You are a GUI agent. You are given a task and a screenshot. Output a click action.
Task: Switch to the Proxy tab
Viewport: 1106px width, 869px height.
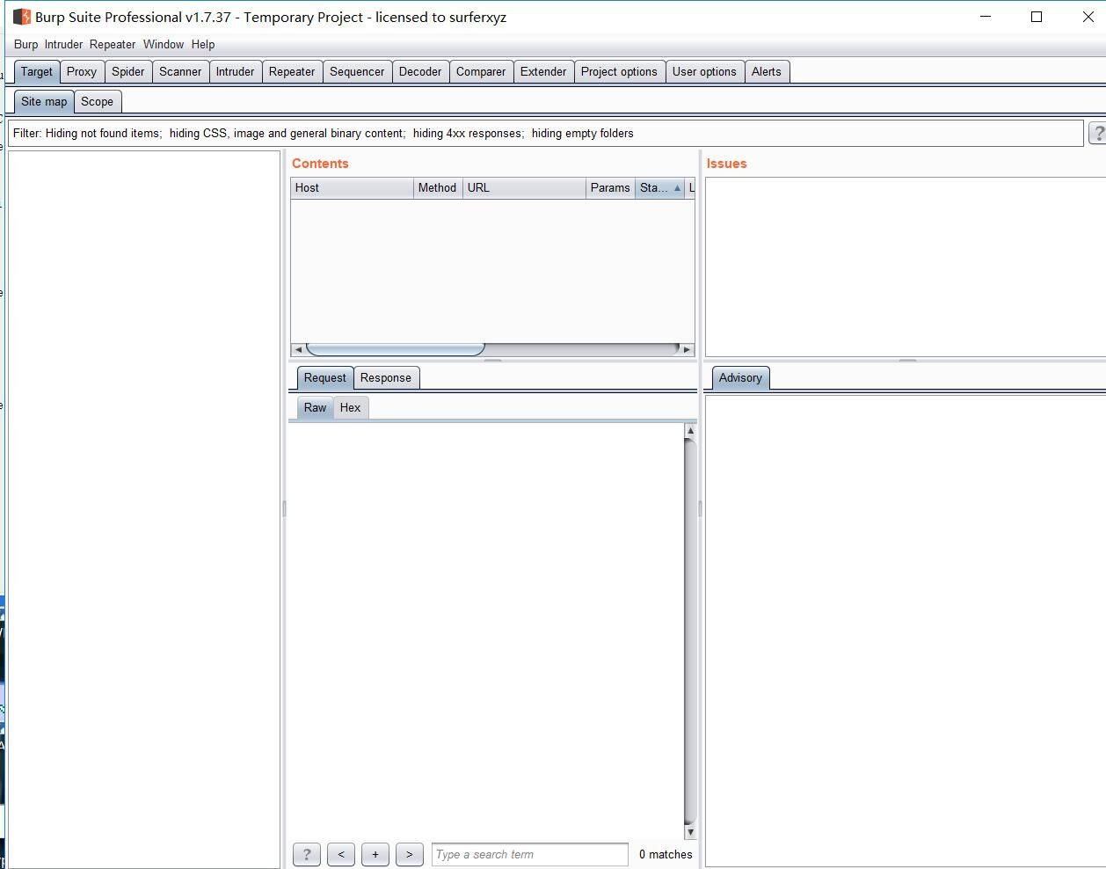tap(82, 72)
